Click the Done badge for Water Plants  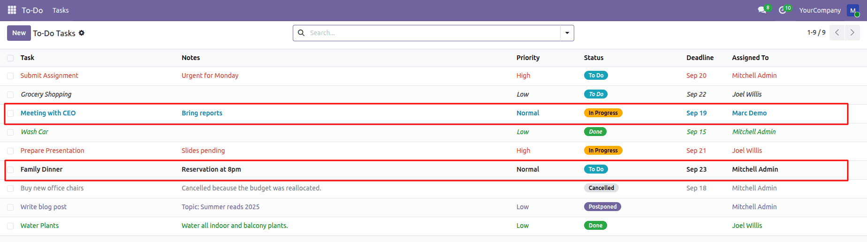[595, 226]
